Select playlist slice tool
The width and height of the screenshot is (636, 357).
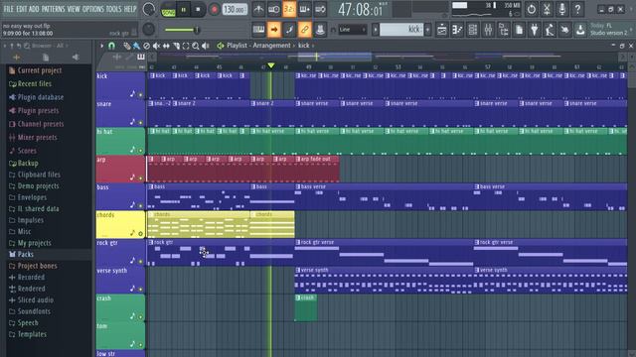(x=176, y=46)
